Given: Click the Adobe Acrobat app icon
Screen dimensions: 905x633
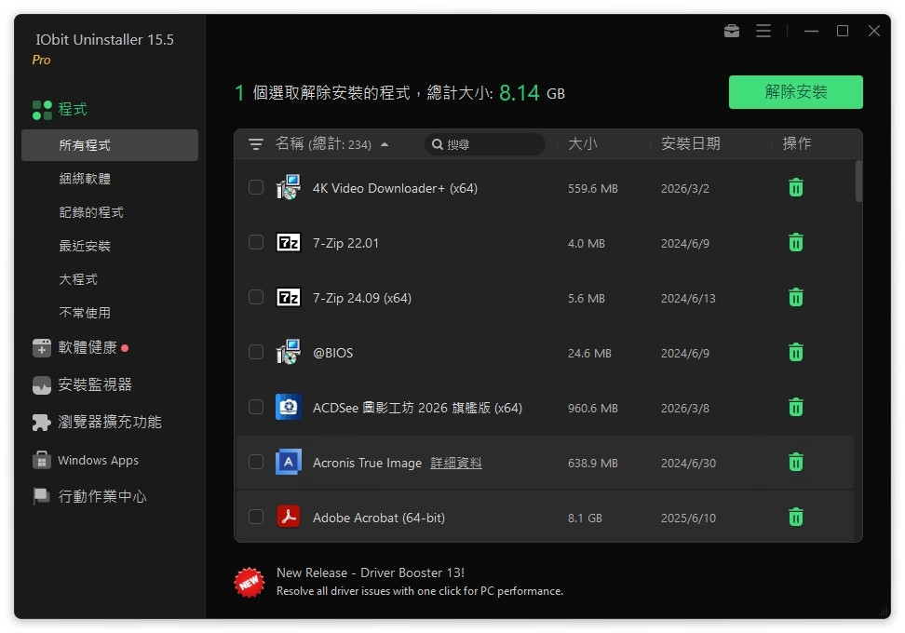Looking at the screenshot, I should (x=288, y=517).
